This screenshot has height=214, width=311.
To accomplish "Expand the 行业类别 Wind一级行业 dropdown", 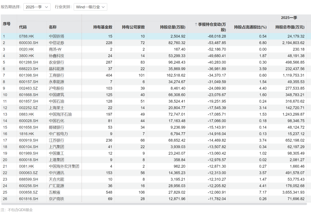I will (90, 7).
